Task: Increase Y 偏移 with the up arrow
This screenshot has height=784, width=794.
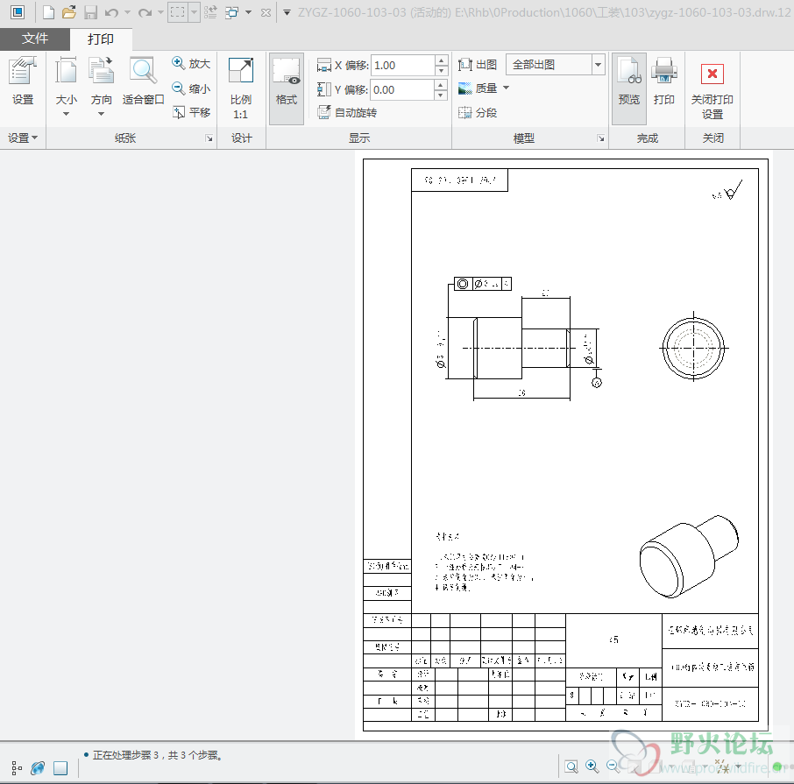Action: pos(441,84)
